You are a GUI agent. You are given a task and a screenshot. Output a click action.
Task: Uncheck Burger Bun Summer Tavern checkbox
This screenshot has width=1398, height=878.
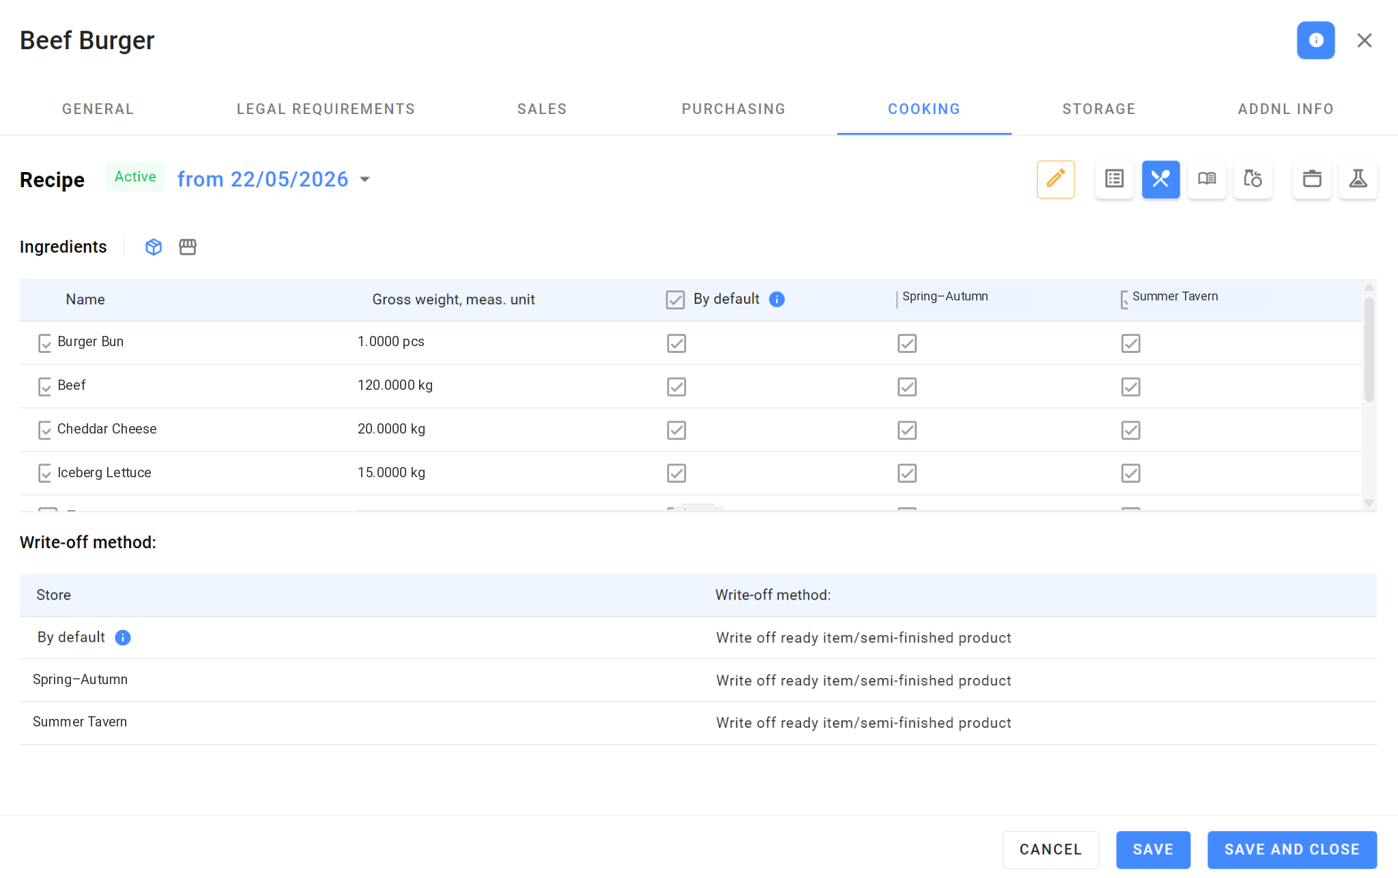[1131, 343]
